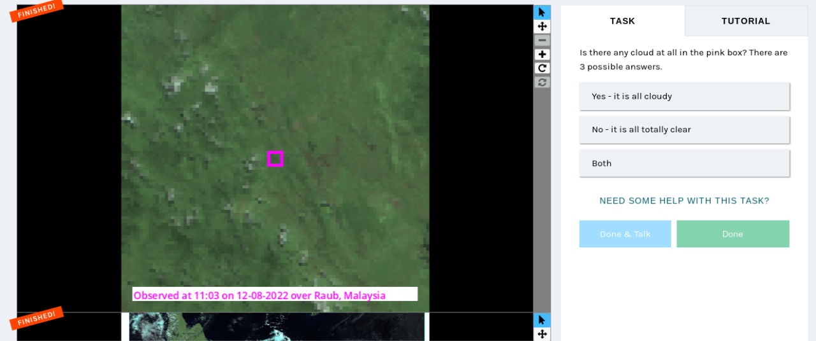Image resolution: width=816 pixels, height=341 pixels.
Task: Choose 'No - it is all totally clear'
Action: (x=684, y=130)
